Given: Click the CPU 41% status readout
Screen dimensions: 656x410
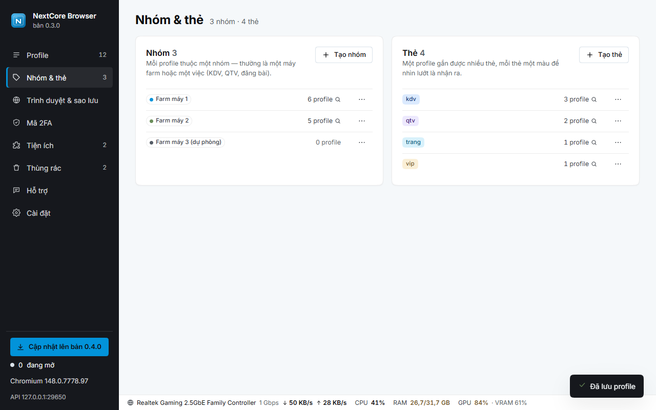Looking at the screenshot, I should [370, 403].
